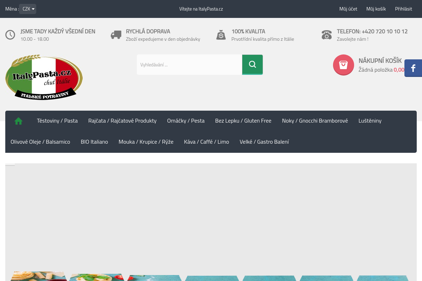Screen dimensions: 422x281
Task: Click the magnifying glass search button
Action: pyautogui.click(x=252, y=64)
